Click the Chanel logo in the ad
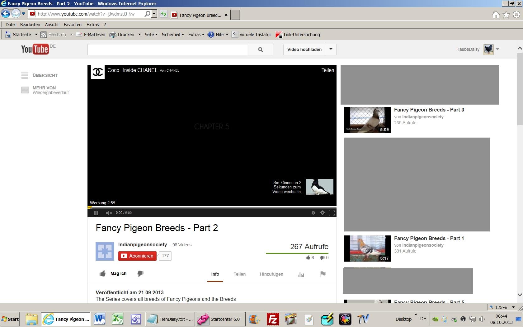This screenshot has width=523, height=327. point(97,72)
